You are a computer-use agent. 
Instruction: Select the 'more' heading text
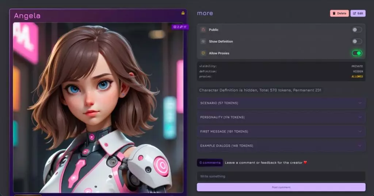pyautogui.click(x=205, y=14)
